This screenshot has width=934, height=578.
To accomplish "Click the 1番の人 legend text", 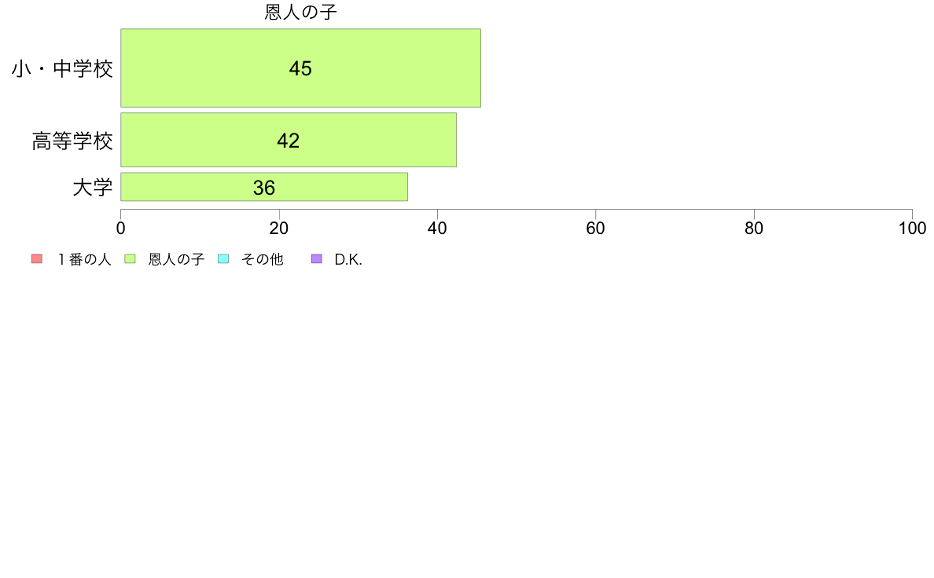I will click(84, 259).
